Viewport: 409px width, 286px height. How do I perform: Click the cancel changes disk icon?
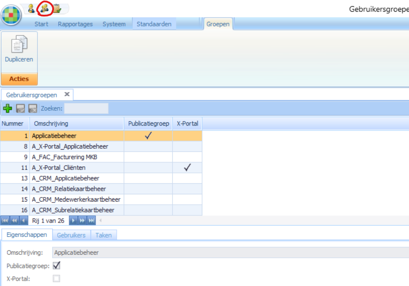pyautogui.click(x=33, y=108)
